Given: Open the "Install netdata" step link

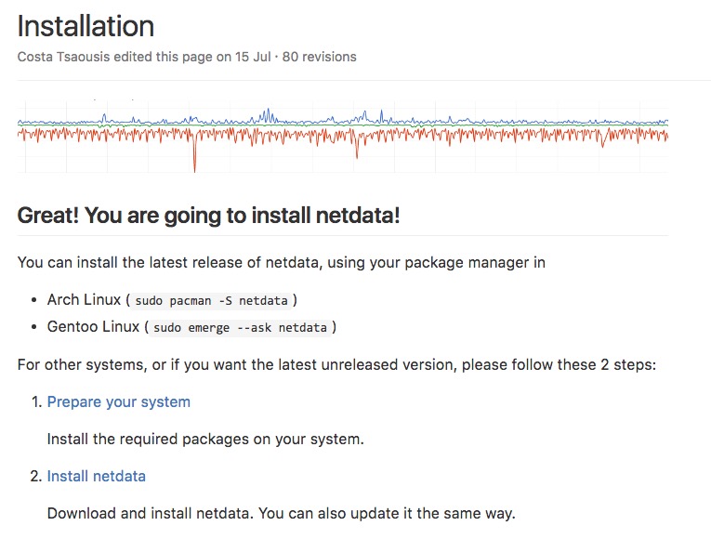Looking at the screenshot, I should (x=96, y=476).
